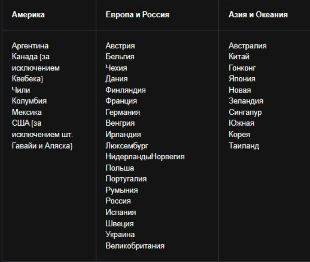Click the Россия entry in the list
Image resolution: width=310 pixels, height=262 pixels.
[x=118, y=201]
